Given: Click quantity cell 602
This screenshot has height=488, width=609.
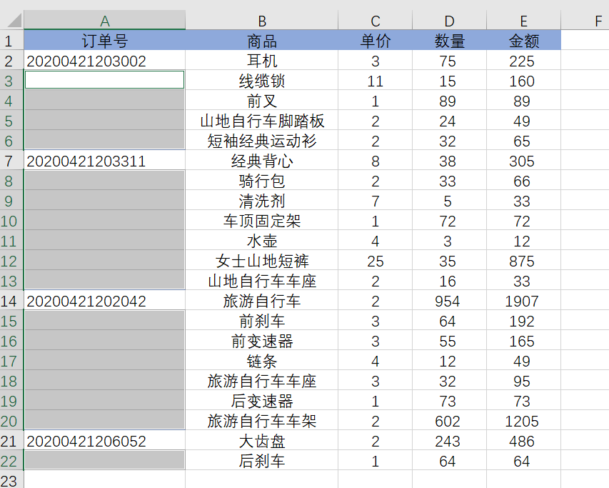Looking at the screenshot, I should [449, 421].
